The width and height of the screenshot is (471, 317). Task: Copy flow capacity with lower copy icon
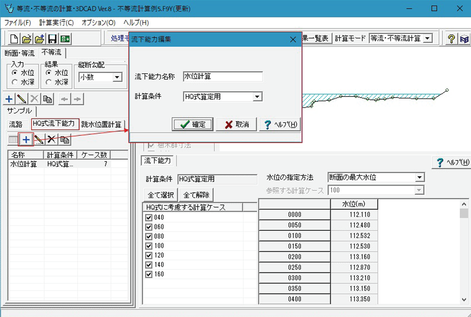pos(65,139)
